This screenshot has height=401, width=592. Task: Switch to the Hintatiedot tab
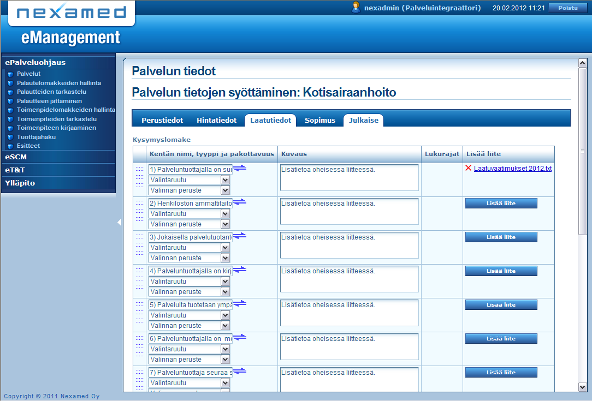pos(216,121)
